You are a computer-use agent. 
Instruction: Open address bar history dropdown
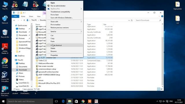click(129, 20)
